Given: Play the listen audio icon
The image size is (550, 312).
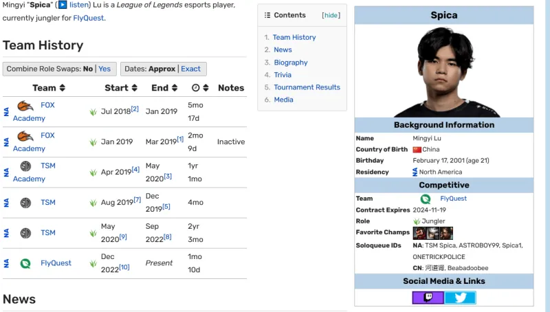Looking at the screenshot, I should pyautogui.click(x=63, y=5).
